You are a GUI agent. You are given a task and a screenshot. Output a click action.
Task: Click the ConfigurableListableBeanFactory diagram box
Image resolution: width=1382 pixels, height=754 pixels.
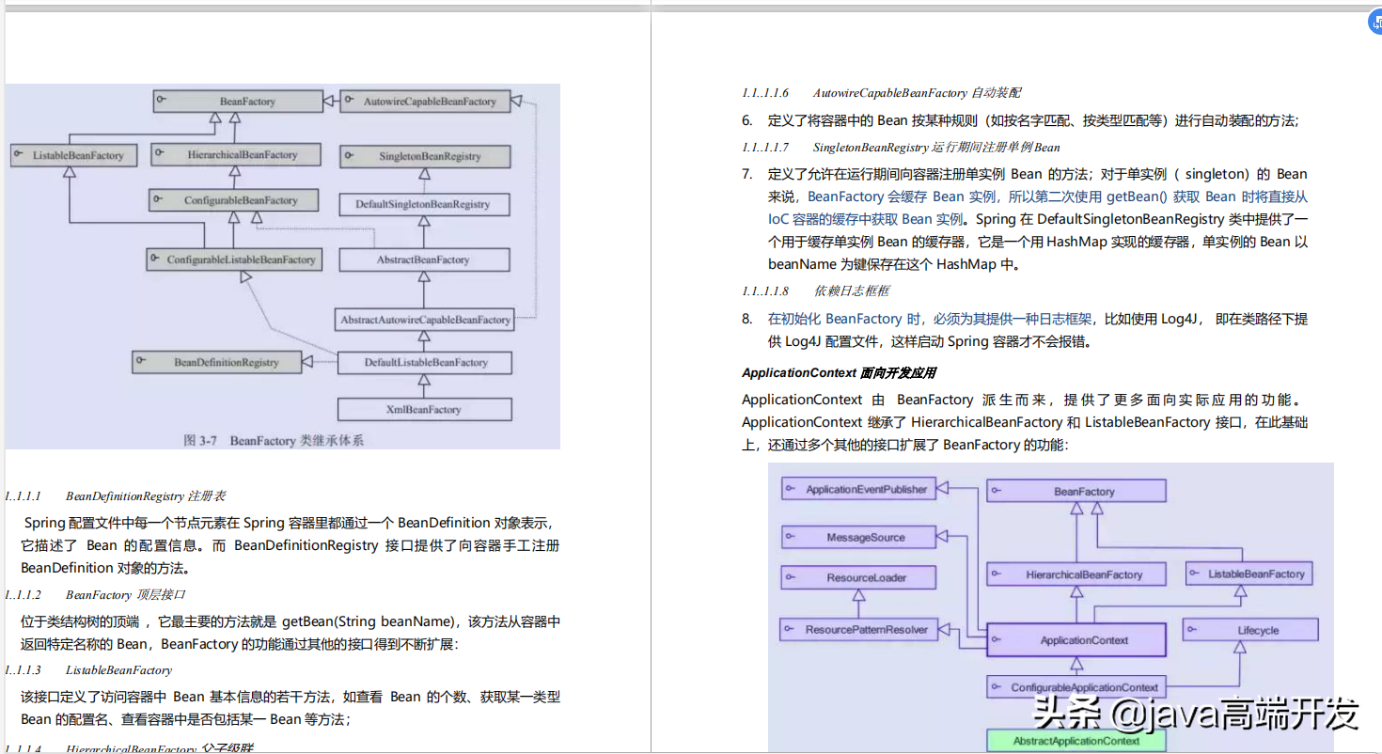pos(233,259)
